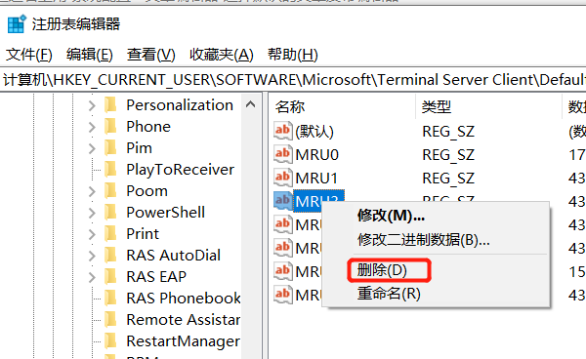This screenshot has height=359, width=586.
Task: Expand the Poom key
Action: 92,191
